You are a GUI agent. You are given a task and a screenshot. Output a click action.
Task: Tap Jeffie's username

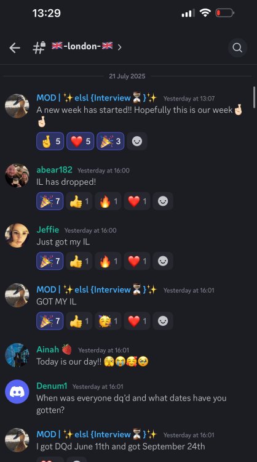coord(47,230)
